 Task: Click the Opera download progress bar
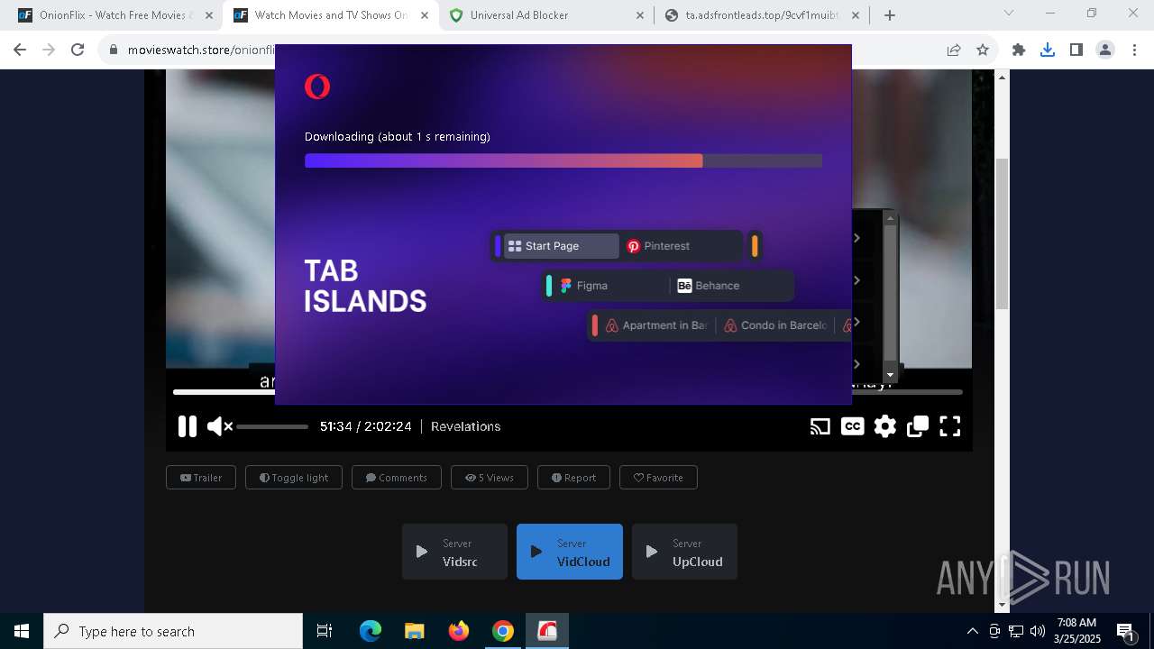[x=563, y=160]
